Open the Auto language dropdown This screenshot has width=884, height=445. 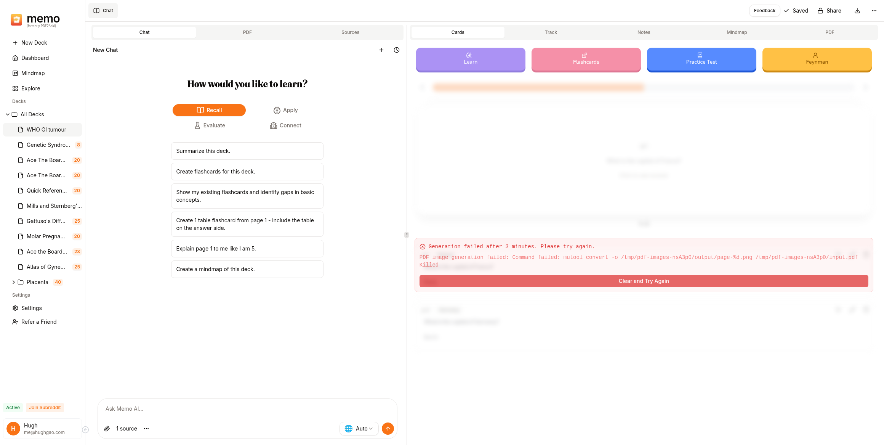(x=359, y=429)
